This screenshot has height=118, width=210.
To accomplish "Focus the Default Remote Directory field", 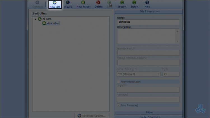I will (x=148, y=62).
